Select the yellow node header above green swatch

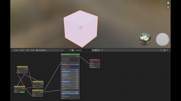click(20, 87)
